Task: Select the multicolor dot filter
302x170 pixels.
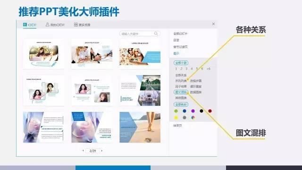Action: (x=193, y=118)
